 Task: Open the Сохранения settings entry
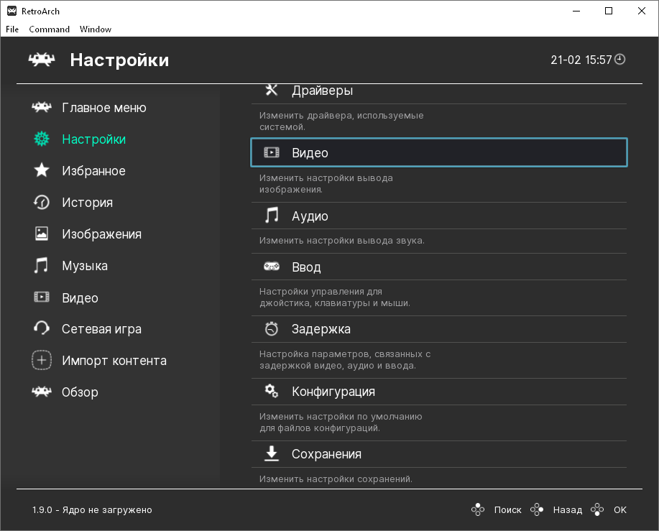pos(439,454)
